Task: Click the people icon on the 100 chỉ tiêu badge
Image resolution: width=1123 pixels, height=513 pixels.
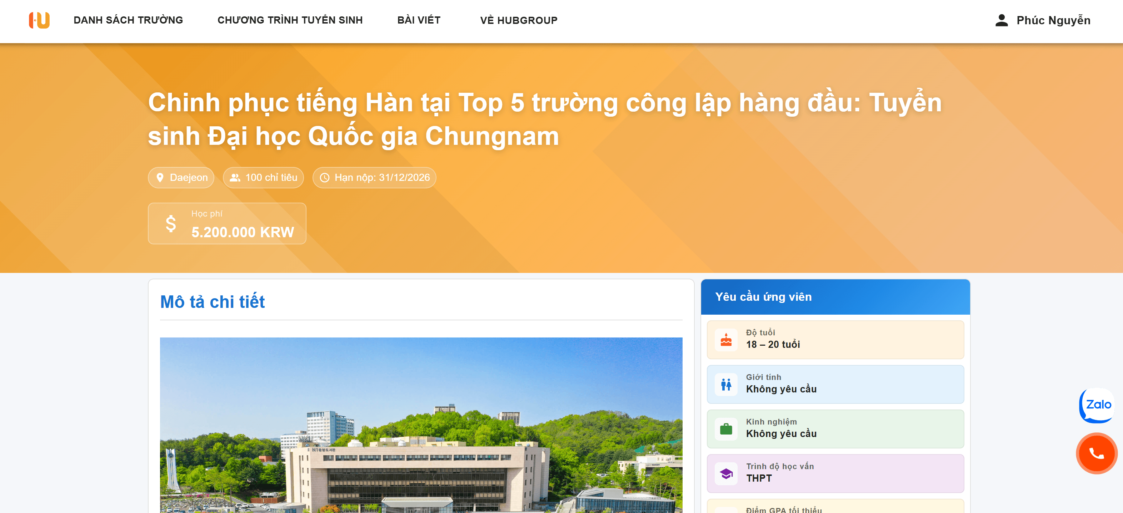Action: pos(235,177)
